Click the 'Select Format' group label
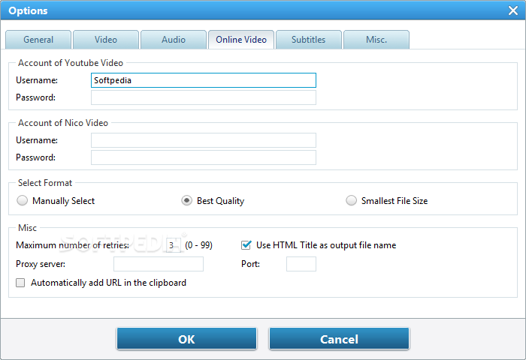Image resolution: width=526 pixels, height=360 pixels. click(x=45, y=183)
